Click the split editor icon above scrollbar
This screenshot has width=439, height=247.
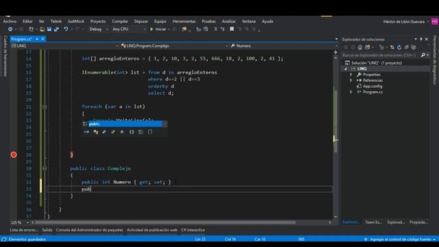click(335, 52)
